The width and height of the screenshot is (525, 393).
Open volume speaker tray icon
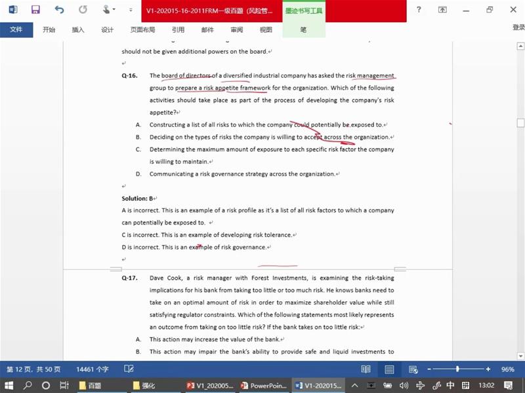[x=404, y=385]
